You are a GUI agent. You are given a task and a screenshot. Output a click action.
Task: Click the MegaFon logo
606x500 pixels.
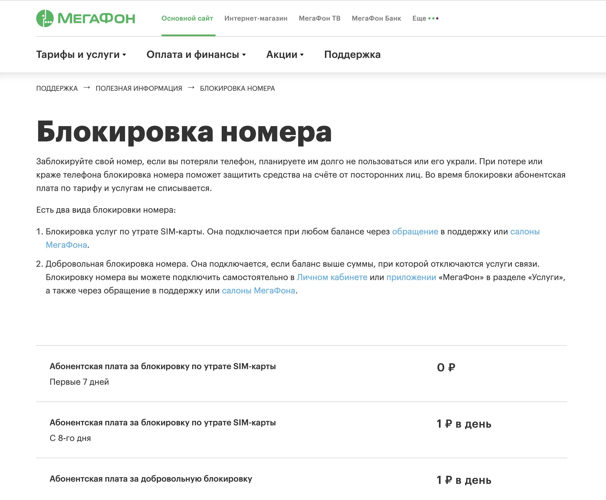[85, 18]
